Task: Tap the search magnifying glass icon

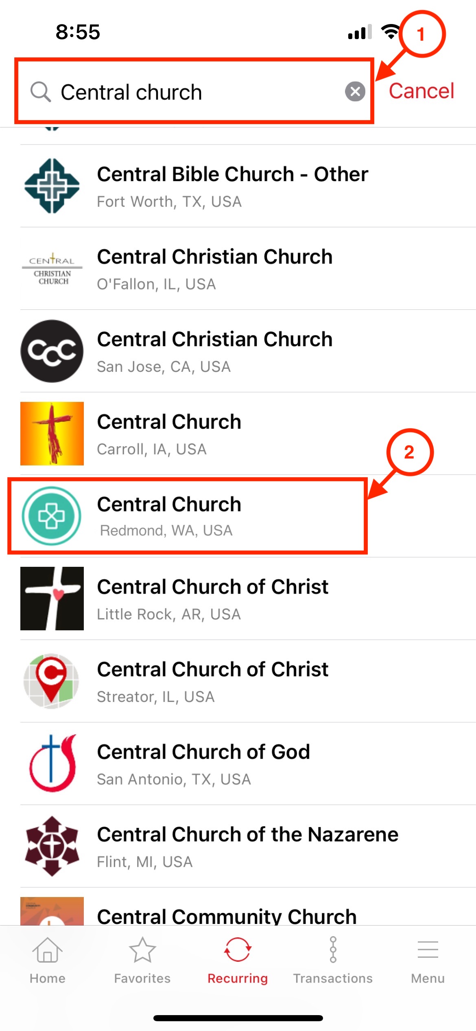Action: [41, 92]
